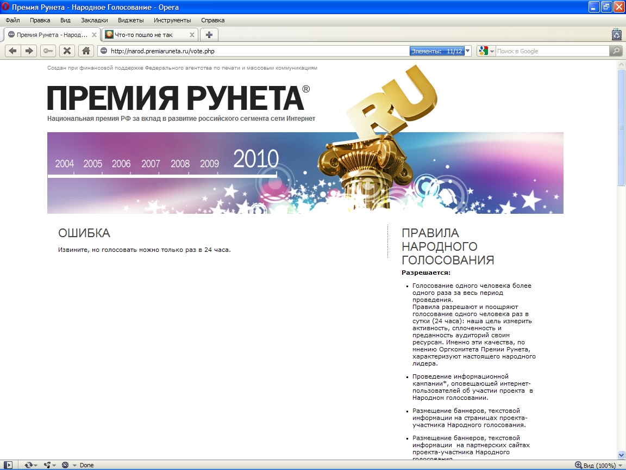Click the Opera logo in title bar
626x470 pixels.
click(5, 7)
